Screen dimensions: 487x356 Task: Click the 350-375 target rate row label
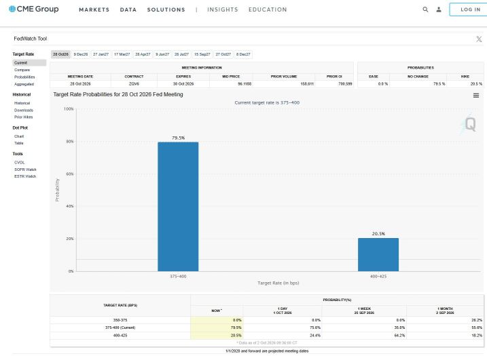120,320
